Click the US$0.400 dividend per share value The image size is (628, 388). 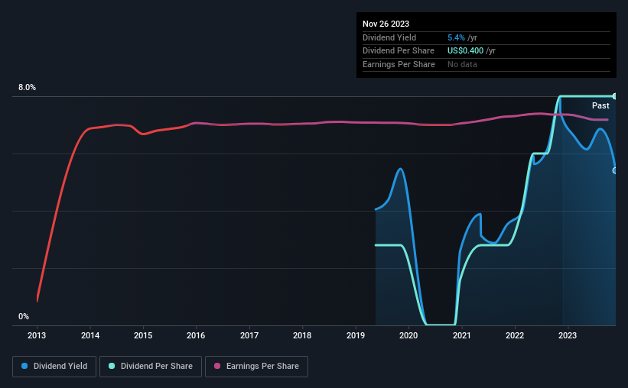coord(465,51)
